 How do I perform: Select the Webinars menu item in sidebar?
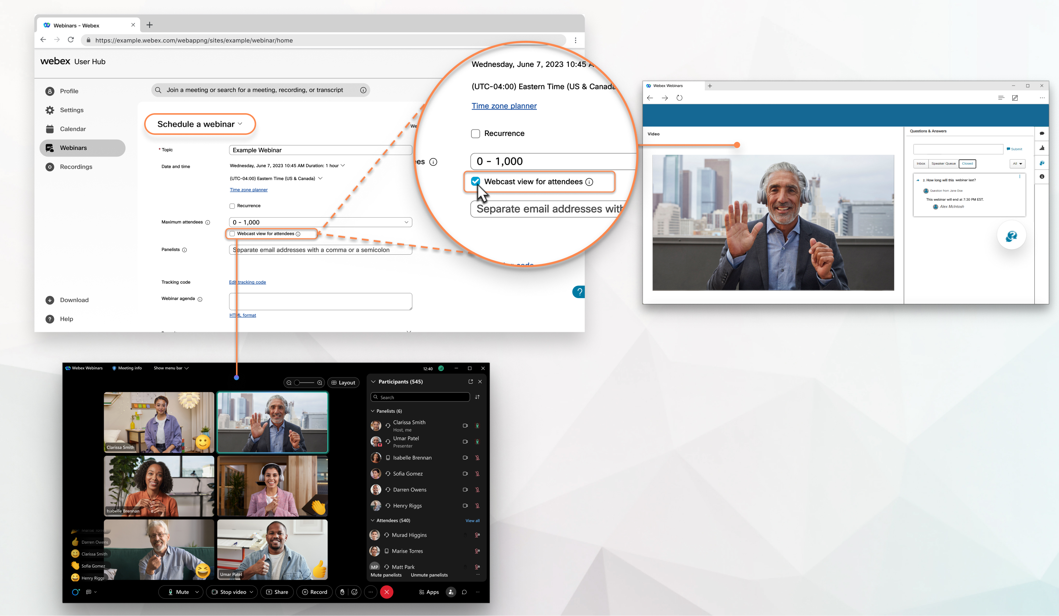coord(73,147)
